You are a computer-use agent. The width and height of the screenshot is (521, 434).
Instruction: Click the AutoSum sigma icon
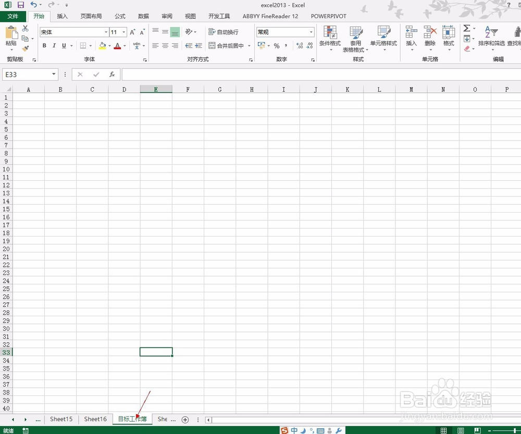pos(467,29)
